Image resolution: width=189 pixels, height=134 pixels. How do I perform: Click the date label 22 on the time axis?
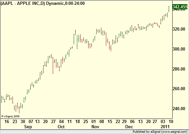pyautogui.click(x=118, y=121)
